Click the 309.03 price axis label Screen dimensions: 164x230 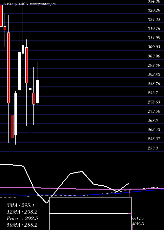[x=154, y=47]
